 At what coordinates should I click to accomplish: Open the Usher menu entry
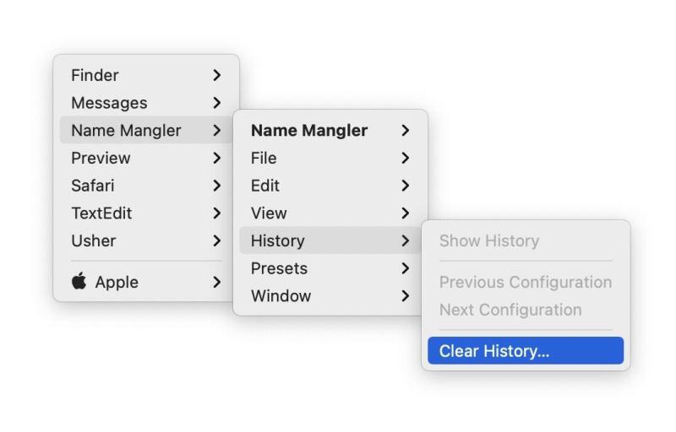(146, 240)
